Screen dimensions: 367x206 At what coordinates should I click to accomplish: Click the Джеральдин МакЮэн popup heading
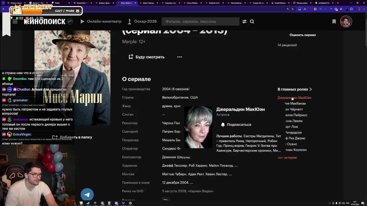click(240, 109)
